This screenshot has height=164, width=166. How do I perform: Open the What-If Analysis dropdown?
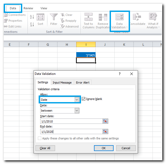coord(153,21)
